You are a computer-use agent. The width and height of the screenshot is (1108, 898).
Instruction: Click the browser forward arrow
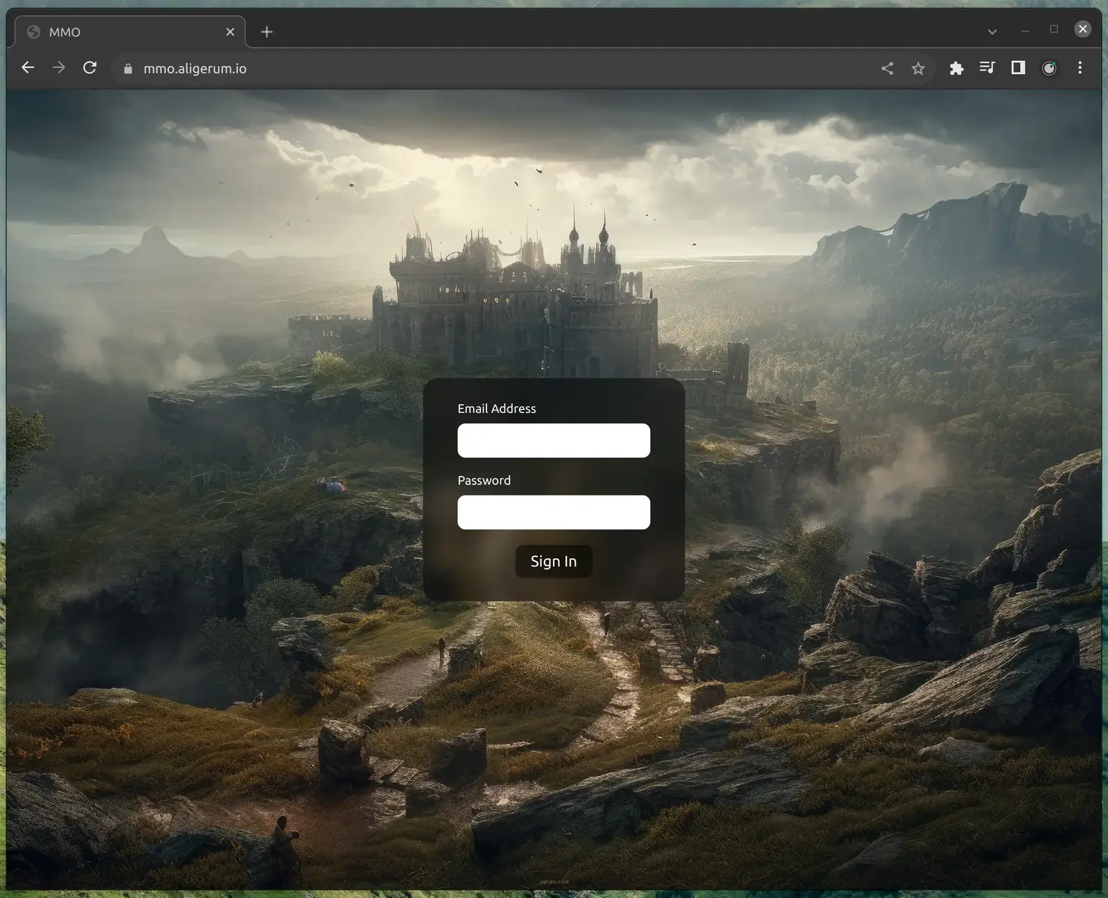coord(59,68)
